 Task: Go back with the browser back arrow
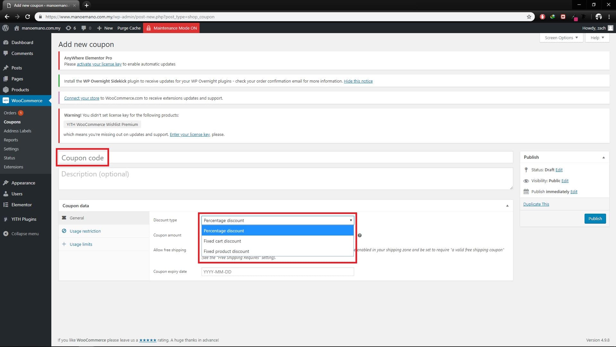7,17
